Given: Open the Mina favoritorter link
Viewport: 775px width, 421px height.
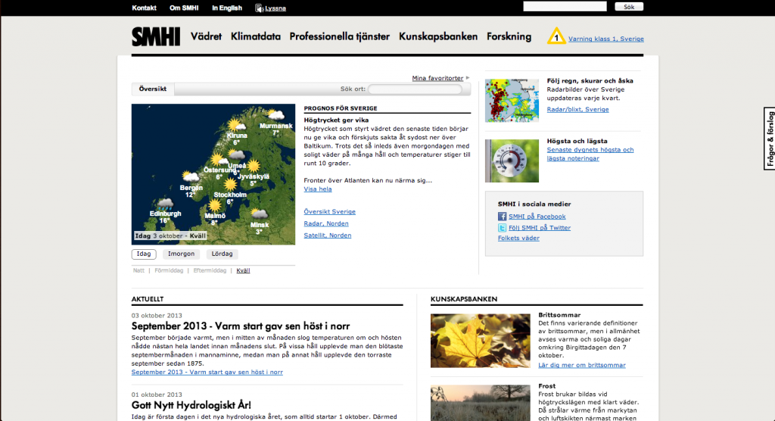Looking at the screenshot, I should pyautogui.click(x=437, y=78).
